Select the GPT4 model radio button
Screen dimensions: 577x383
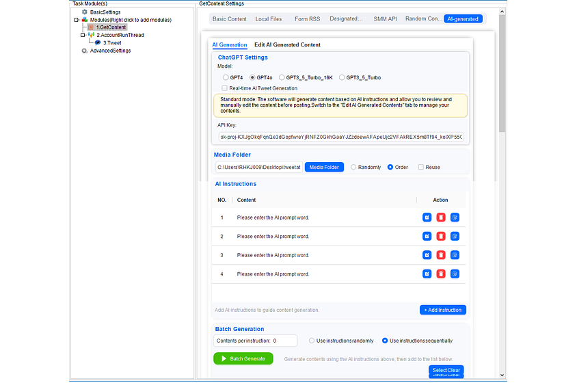coord(226,78)
